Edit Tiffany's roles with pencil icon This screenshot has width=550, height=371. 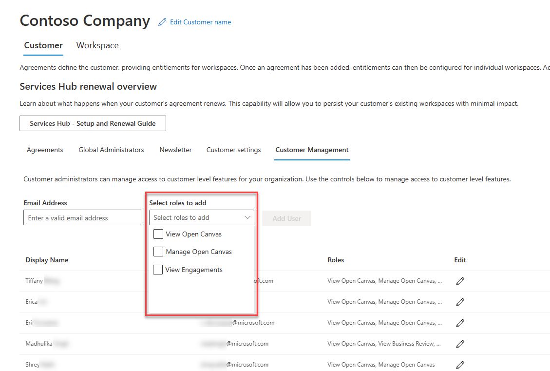460,281
